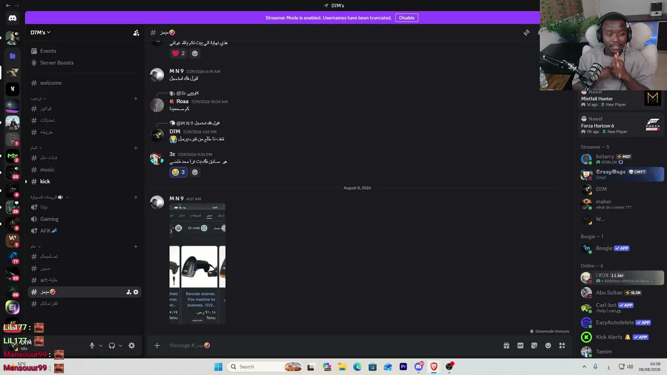Open the server with 77 notifications
This screenshot has width=667, height=375.
click(x=13, y=257)
